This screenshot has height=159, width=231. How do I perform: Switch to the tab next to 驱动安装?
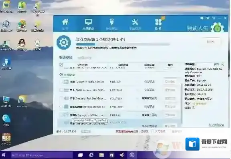point(85,58)
